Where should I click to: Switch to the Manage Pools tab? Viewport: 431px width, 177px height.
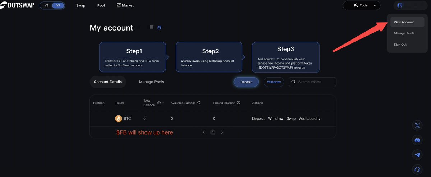click(152, 82)
